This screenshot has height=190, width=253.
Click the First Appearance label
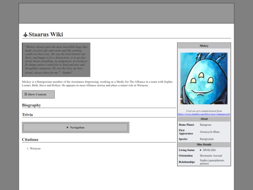click(x=186, y=132)
